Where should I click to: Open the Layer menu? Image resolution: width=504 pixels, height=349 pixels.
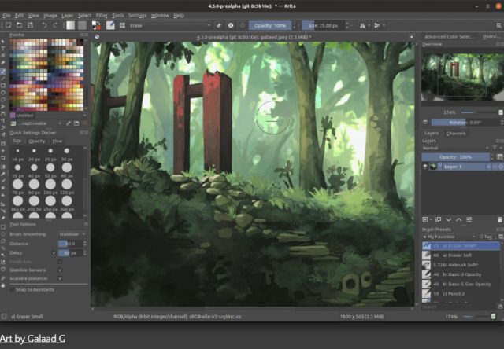(67, 16)
